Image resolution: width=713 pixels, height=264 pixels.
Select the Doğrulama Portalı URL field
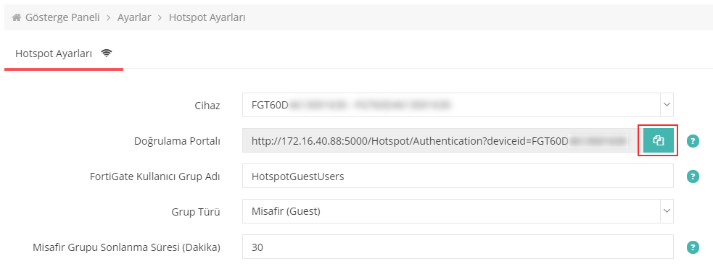(440, 140)
